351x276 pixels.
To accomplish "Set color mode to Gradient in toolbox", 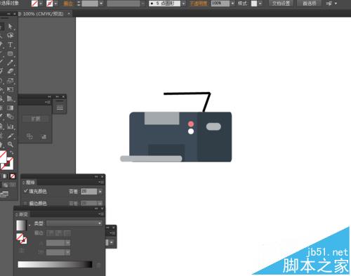I will pos(5,176).
